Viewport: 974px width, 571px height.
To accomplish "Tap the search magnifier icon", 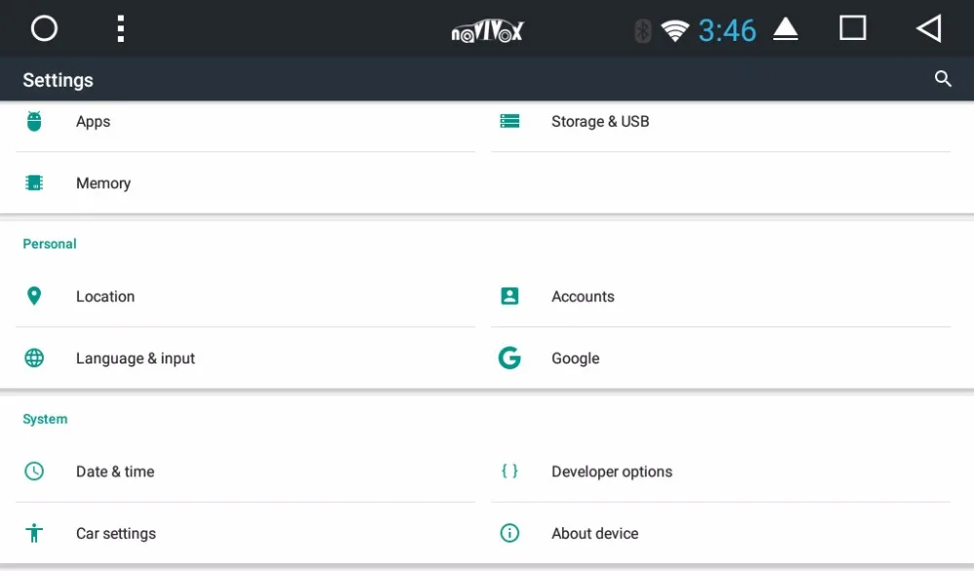I will [x=942, y=79].
